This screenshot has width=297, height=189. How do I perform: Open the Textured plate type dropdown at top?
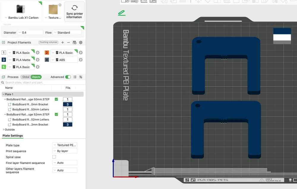(53, 18)
